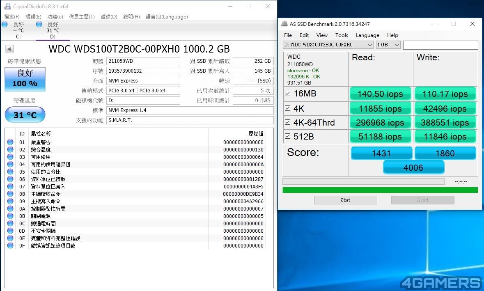
Task: Click status orb for attribute 06 資料單位已讀取
Action: click(x=11, y=179)
